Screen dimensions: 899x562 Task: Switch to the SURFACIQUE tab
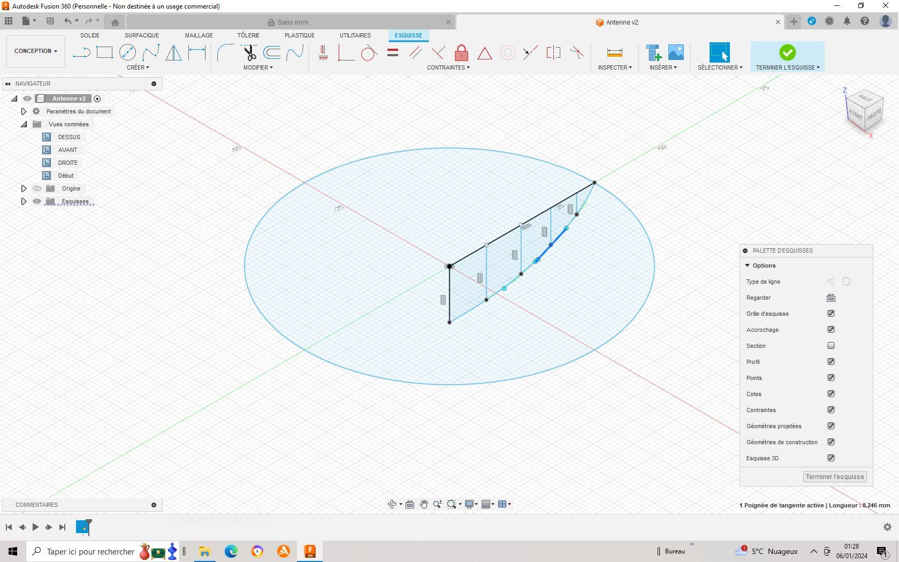tap(141, 35)
